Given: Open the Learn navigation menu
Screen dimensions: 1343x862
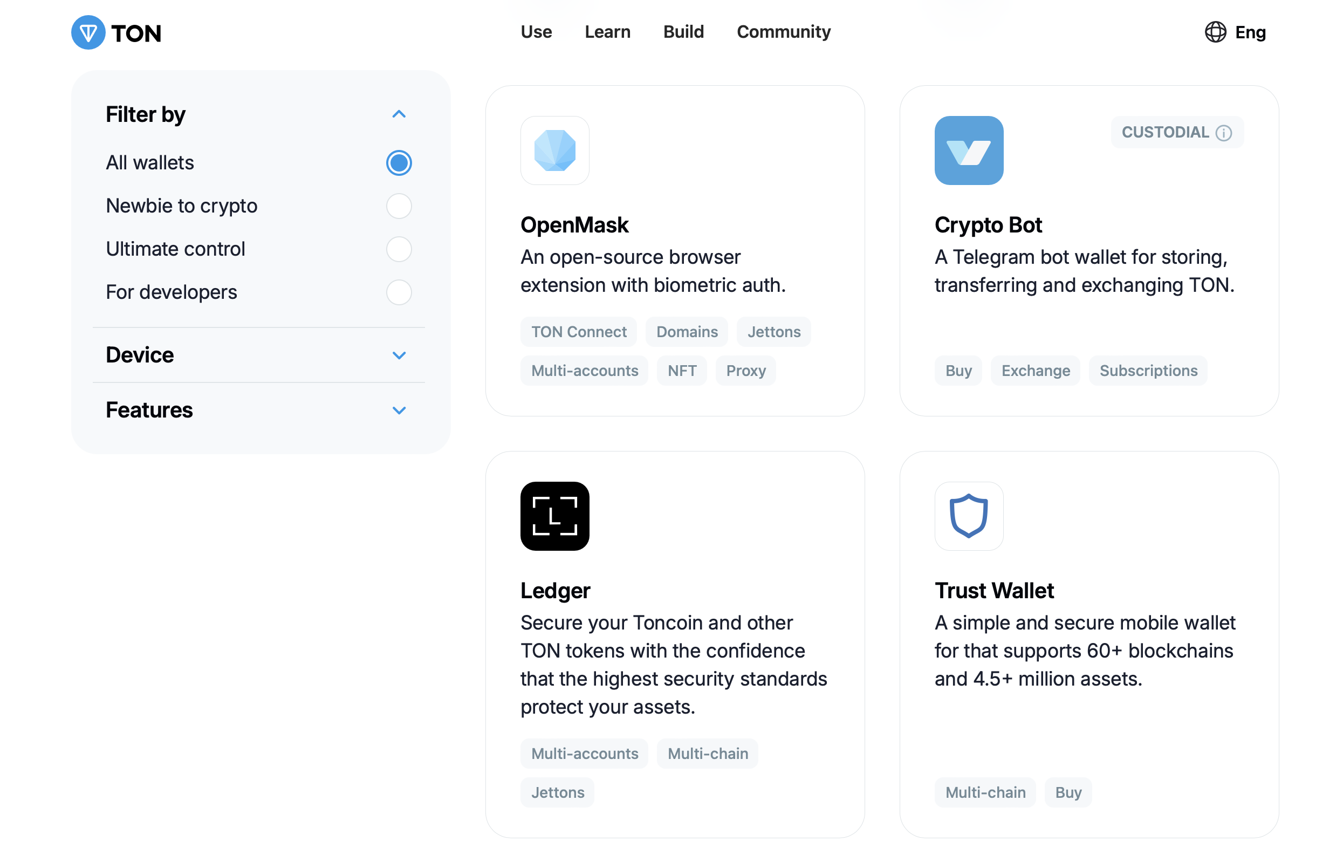Looking at the screenshot, I should click(607, 32).
